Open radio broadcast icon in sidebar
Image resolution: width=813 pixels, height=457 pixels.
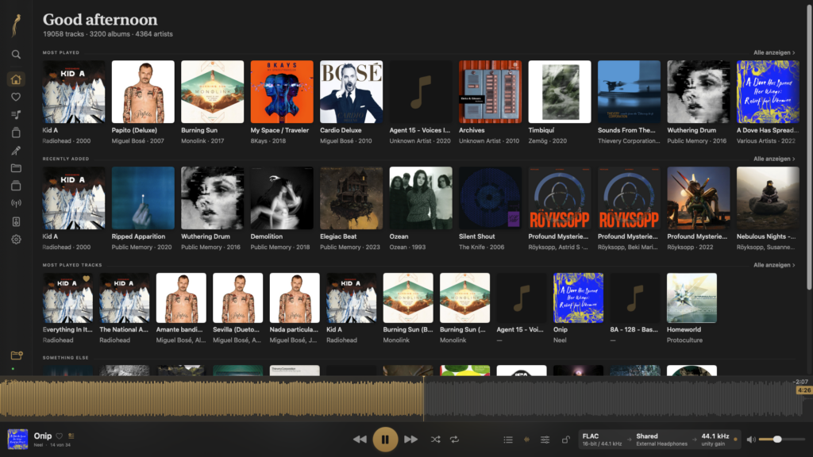(16, 204)
